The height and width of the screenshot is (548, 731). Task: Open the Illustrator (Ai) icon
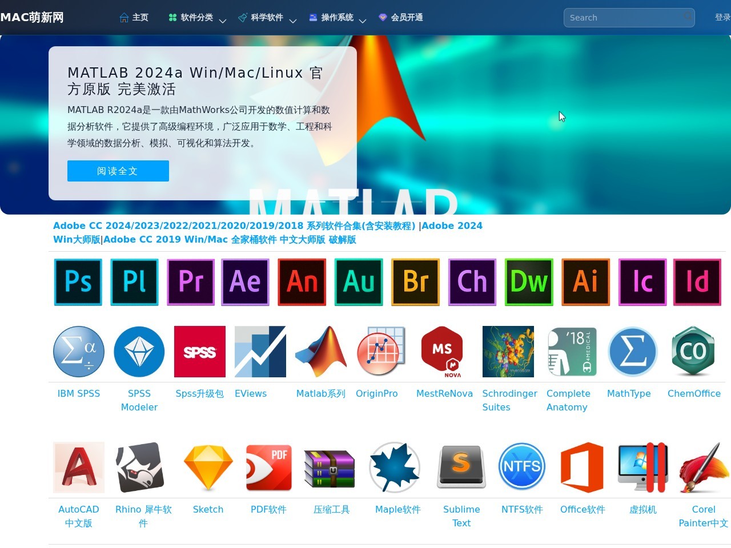point(586,282)
